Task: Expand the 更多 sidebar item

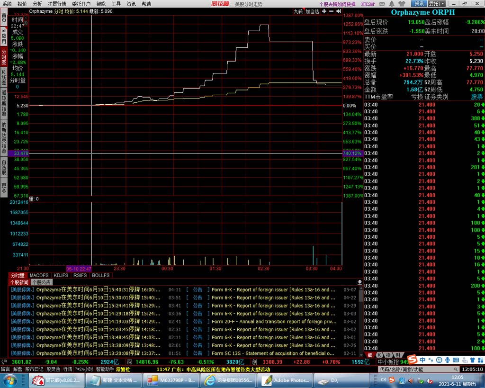Action: click(4, 188)
